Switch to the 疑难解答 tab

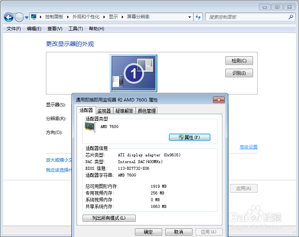coord(124,111)
